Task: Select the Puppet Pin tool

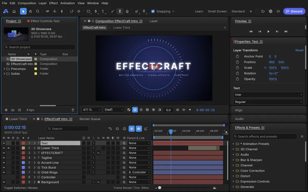Action: click(144, 11)
